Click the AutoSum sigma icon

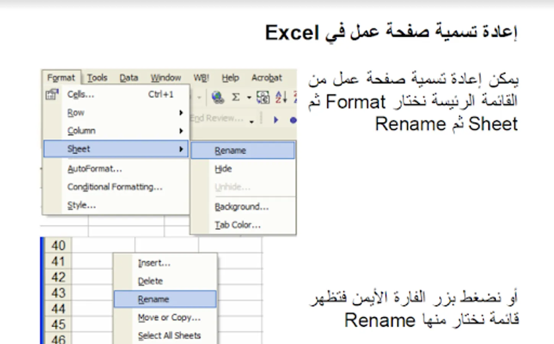click(236, 97)
